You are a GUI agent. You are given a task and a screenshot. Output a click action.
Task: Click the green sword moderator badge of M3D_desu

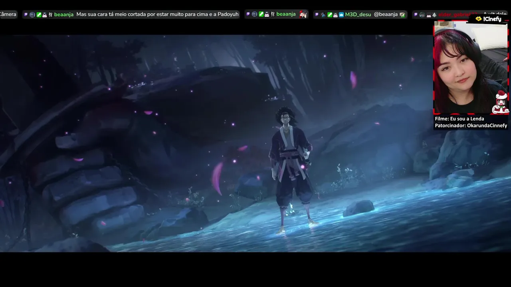pyautogui.click(x=330, y=14)
